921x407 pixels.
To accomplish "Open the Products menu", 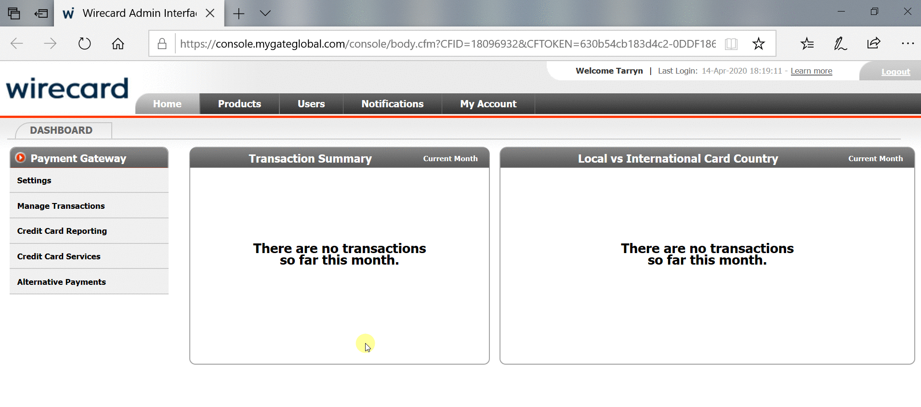I will pos(239,104).
